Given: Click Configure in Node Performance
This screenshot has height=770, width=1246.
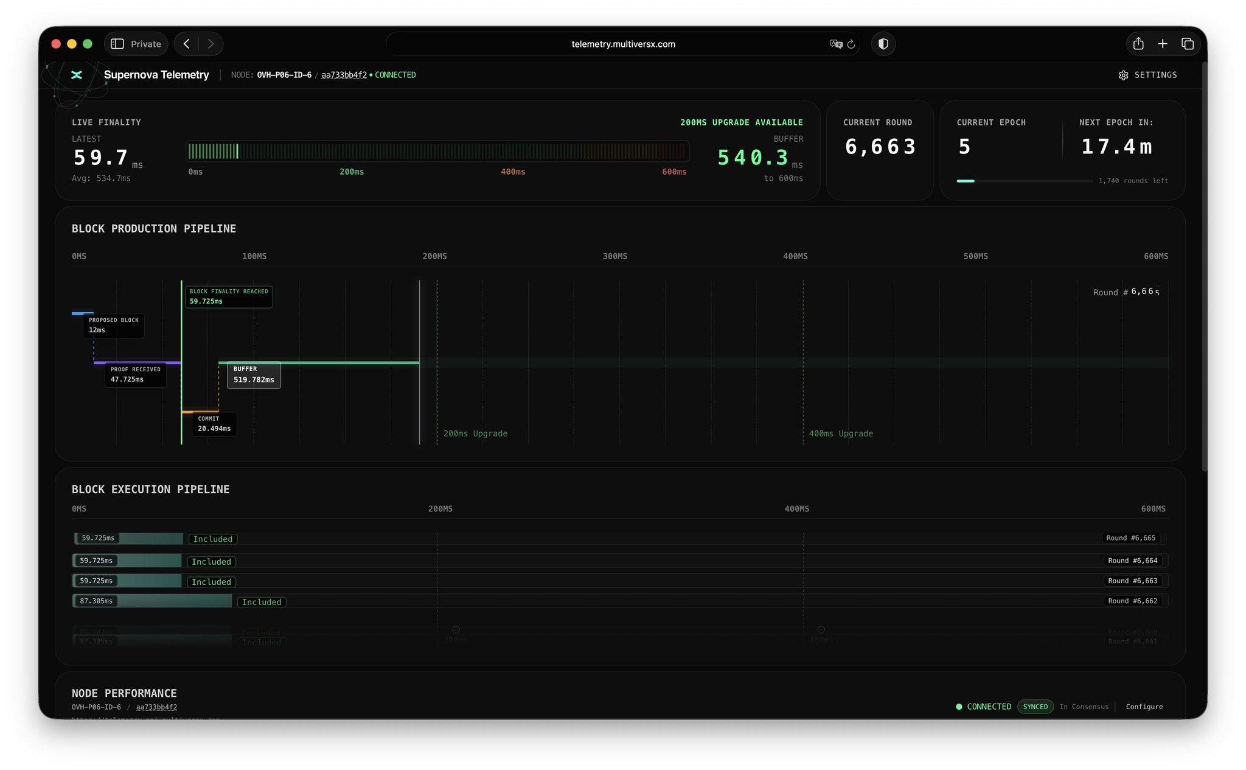Looking at the screenshot, I should click(1144, 707).
